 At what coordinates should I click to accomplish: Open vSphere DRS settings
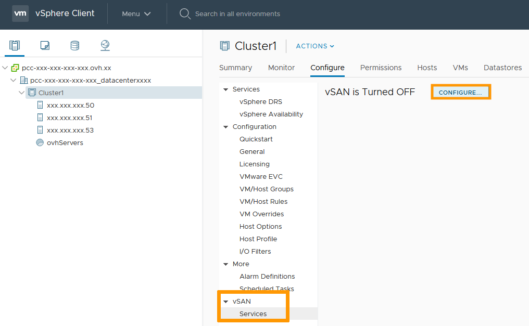tap(261, 102)
